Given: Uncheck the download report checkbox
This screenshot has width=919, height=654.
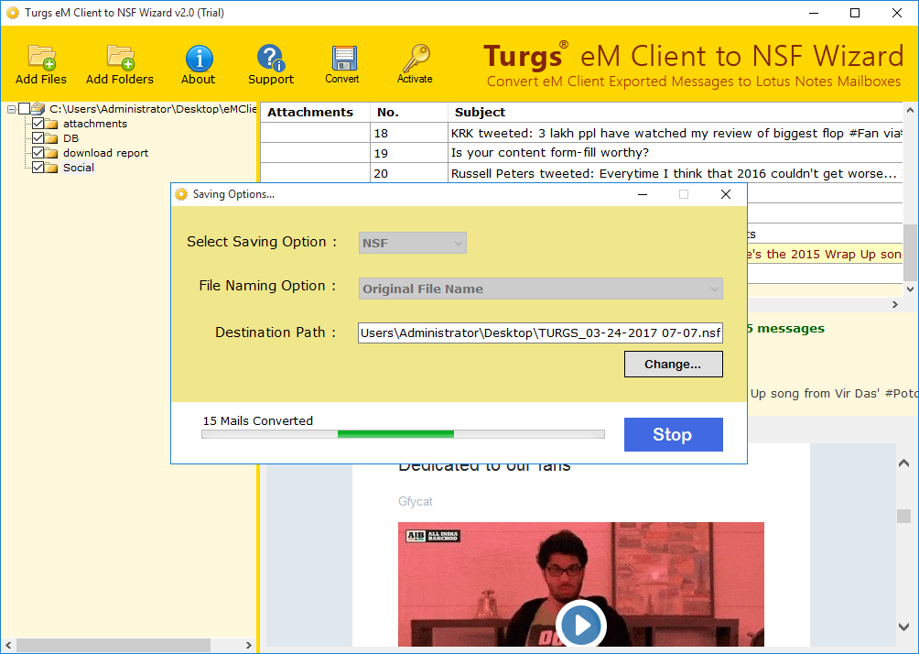Looking at the screenshot, I should [38, 152].
